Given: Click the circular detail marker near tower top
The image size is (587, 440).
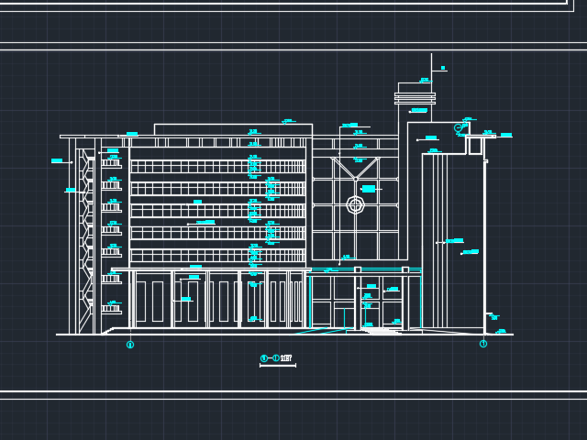Looking at the screenshot, I should (x=459, y=128).
